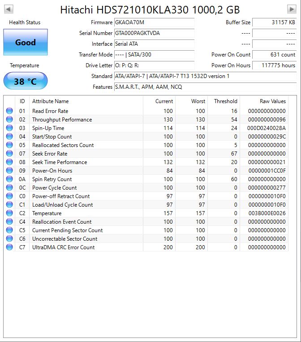Click the status orb for Power Cycle Count
The width and height of the screenshot is (301, 342).
(9, 187)
